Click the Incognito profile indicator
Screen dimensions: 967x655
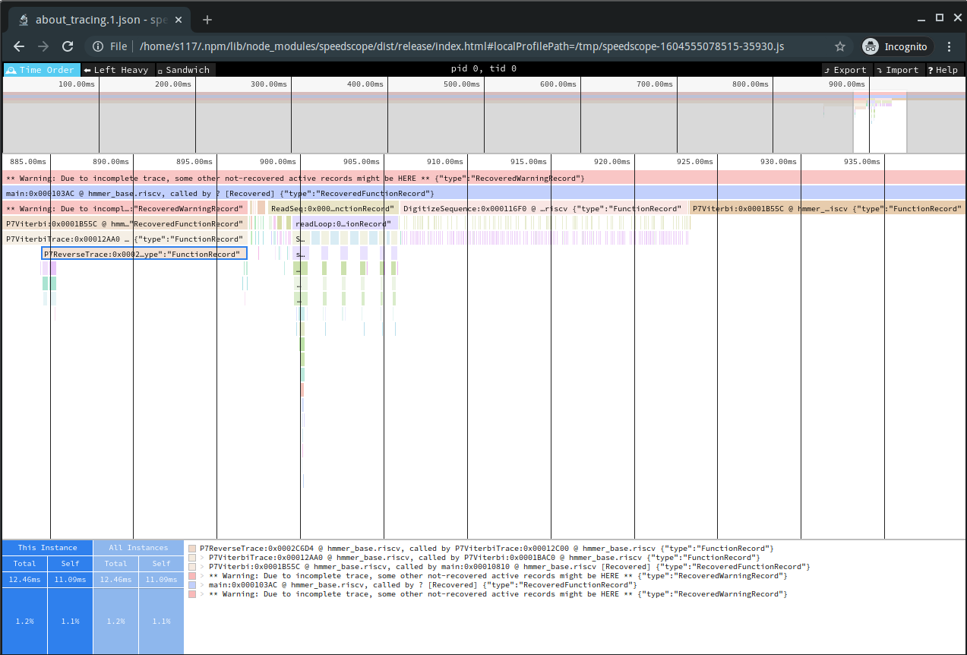point(896,46)
